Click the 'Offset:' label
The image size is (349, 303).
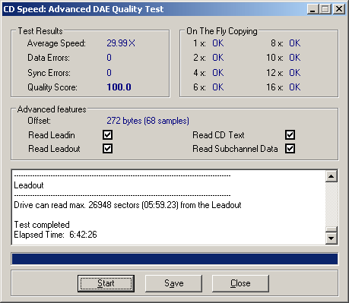[x=39, y=121]
